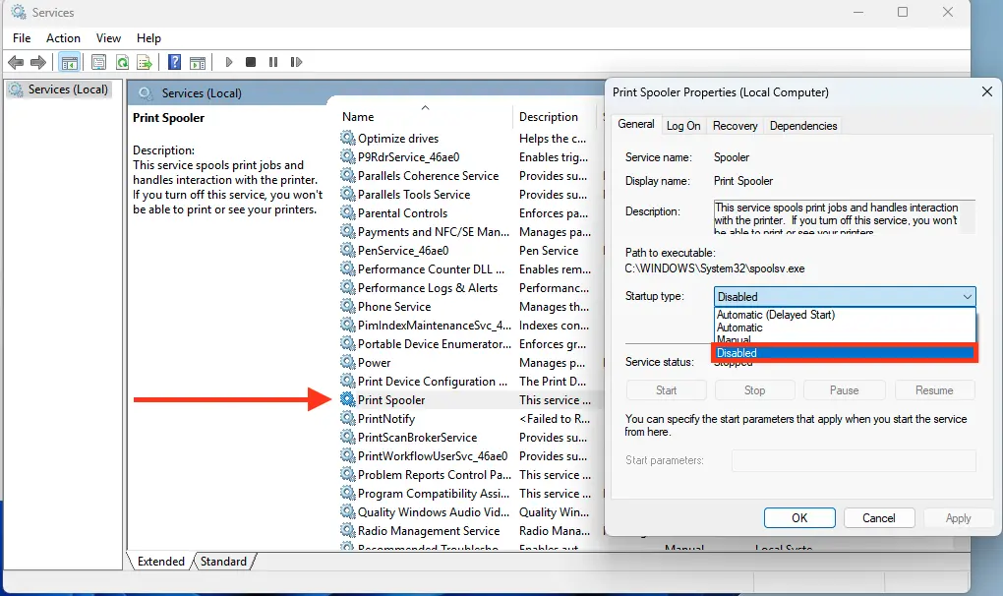Click the gear icon beside Parental Controls

tap(347, 213)
